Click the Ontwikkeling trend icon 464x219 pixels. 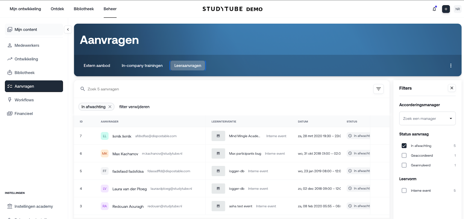[10, 59]
